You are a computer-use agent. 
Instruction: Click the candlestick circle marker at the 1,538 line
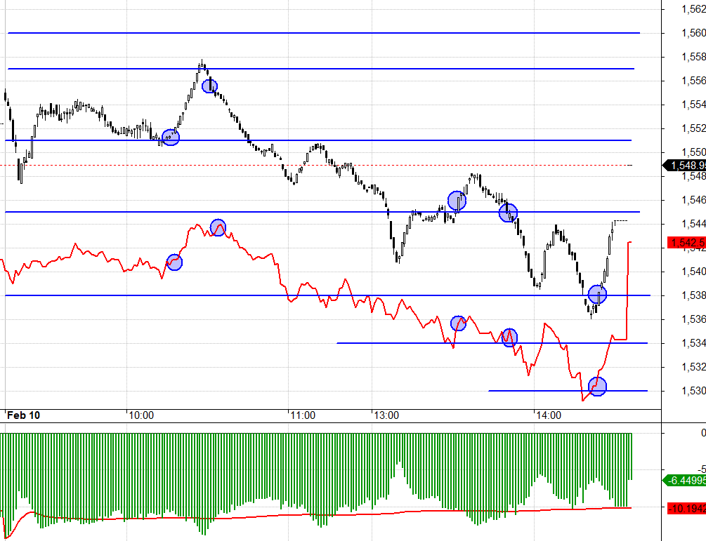click(x=597, y=294)
